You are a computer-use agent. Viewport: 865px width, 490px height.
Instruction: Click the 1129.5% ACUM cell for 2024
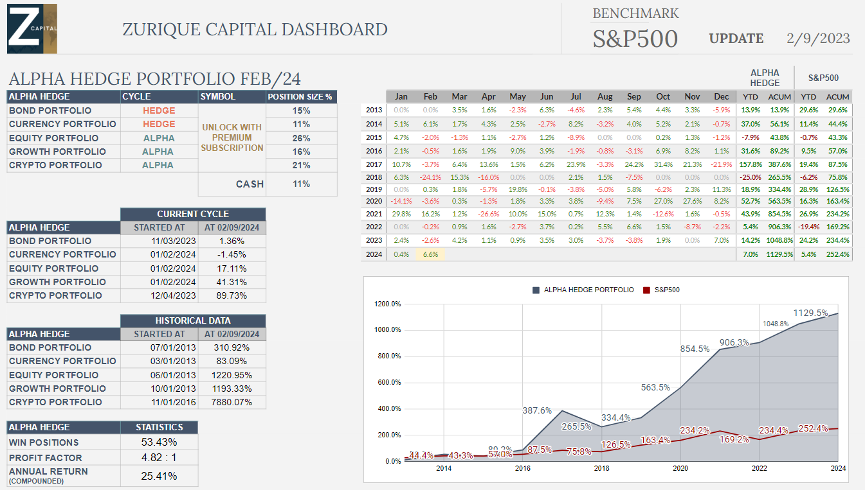(779, 254)
